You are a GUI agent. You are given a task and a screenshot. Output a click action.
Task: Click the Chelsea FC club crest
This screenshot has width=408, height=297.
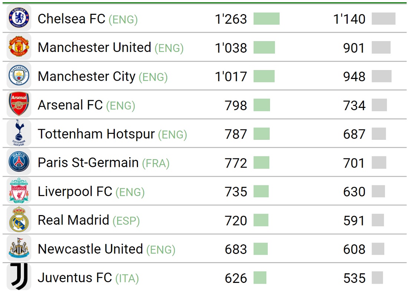(x=19, y=18)
